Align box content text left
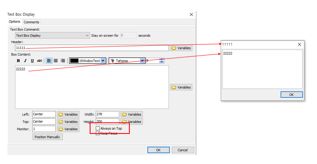Viewport: 317px width, 164px height. point(49,61)
